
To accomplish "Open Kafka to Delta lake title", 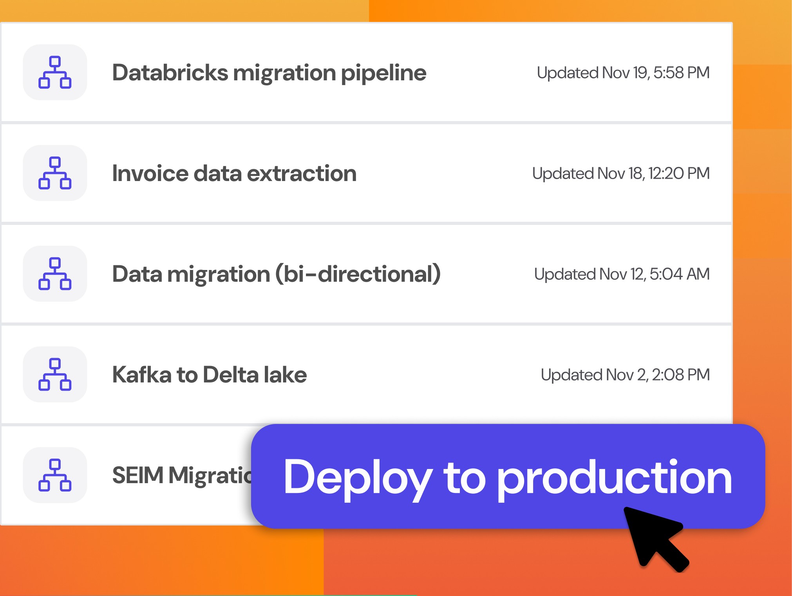I will [209, 375].
